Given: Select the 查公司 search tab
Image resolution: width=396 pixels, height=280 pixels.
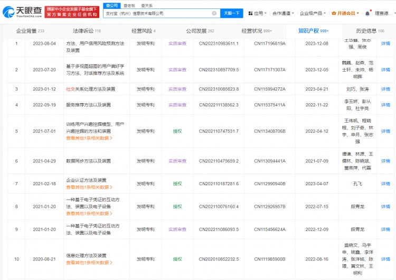Looking at the screenshot, I should 112,6.
